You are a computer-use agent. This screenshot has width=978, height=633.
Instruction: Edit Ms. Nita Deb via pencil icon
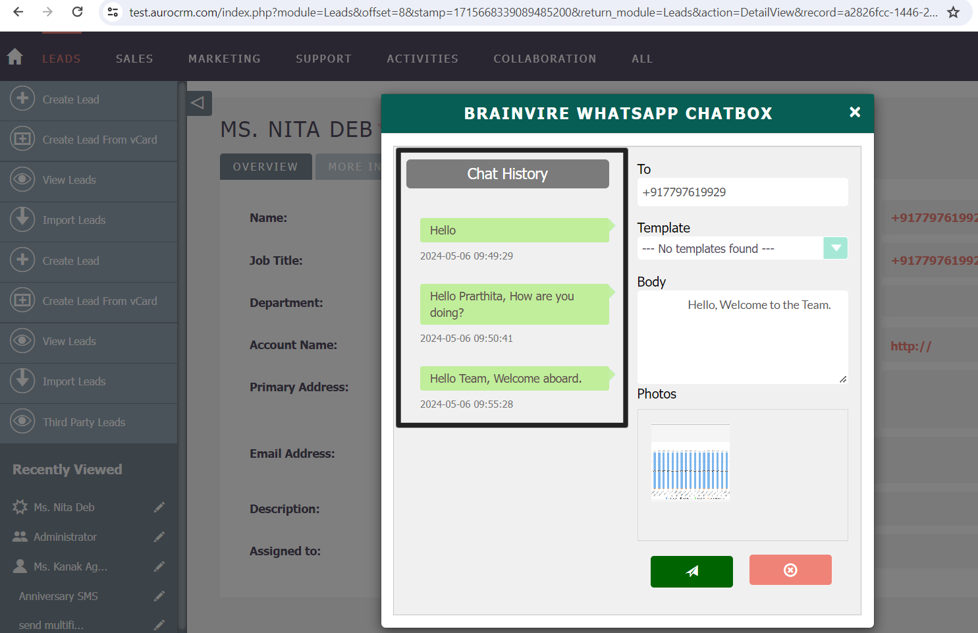(x=159, y=507)
